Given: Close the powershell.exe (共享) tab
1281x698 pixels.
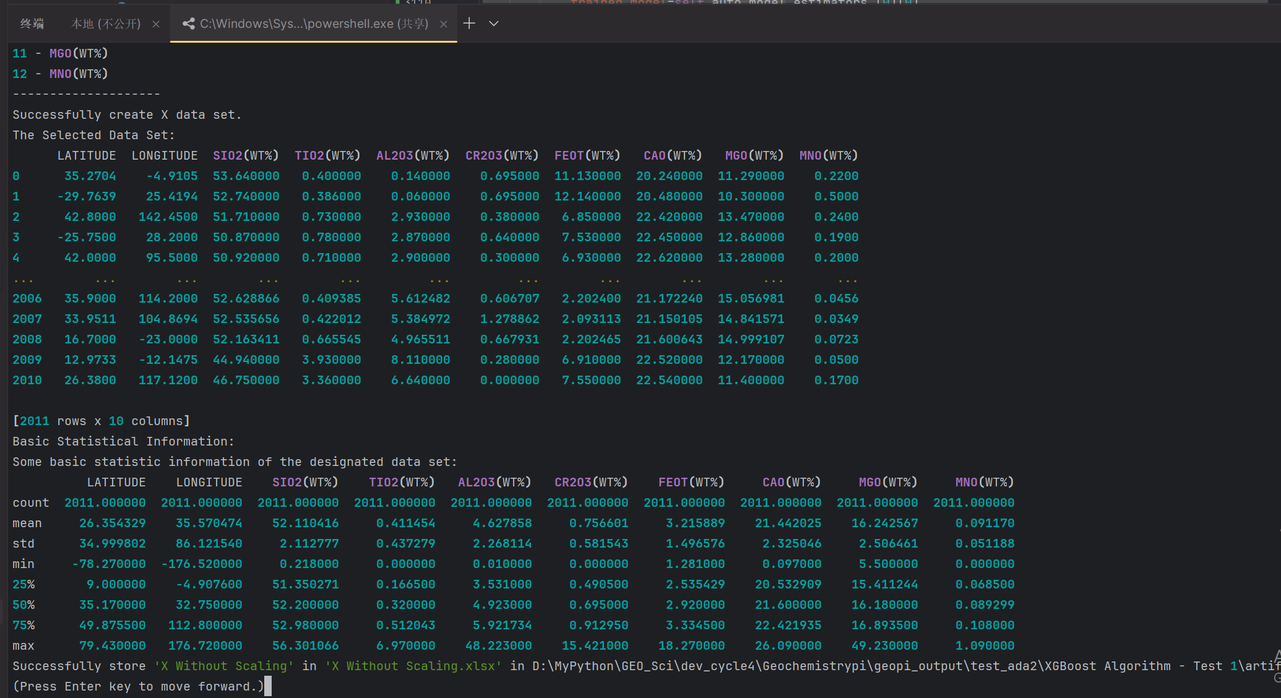Looking at the screenshot, I should pos(444,24).
